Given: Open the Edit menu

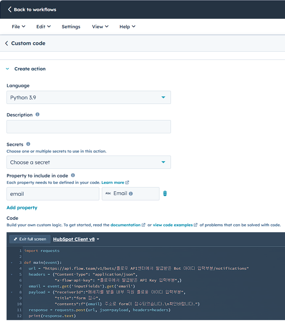Looking at the screenshot, I should (x=44, y=27).
